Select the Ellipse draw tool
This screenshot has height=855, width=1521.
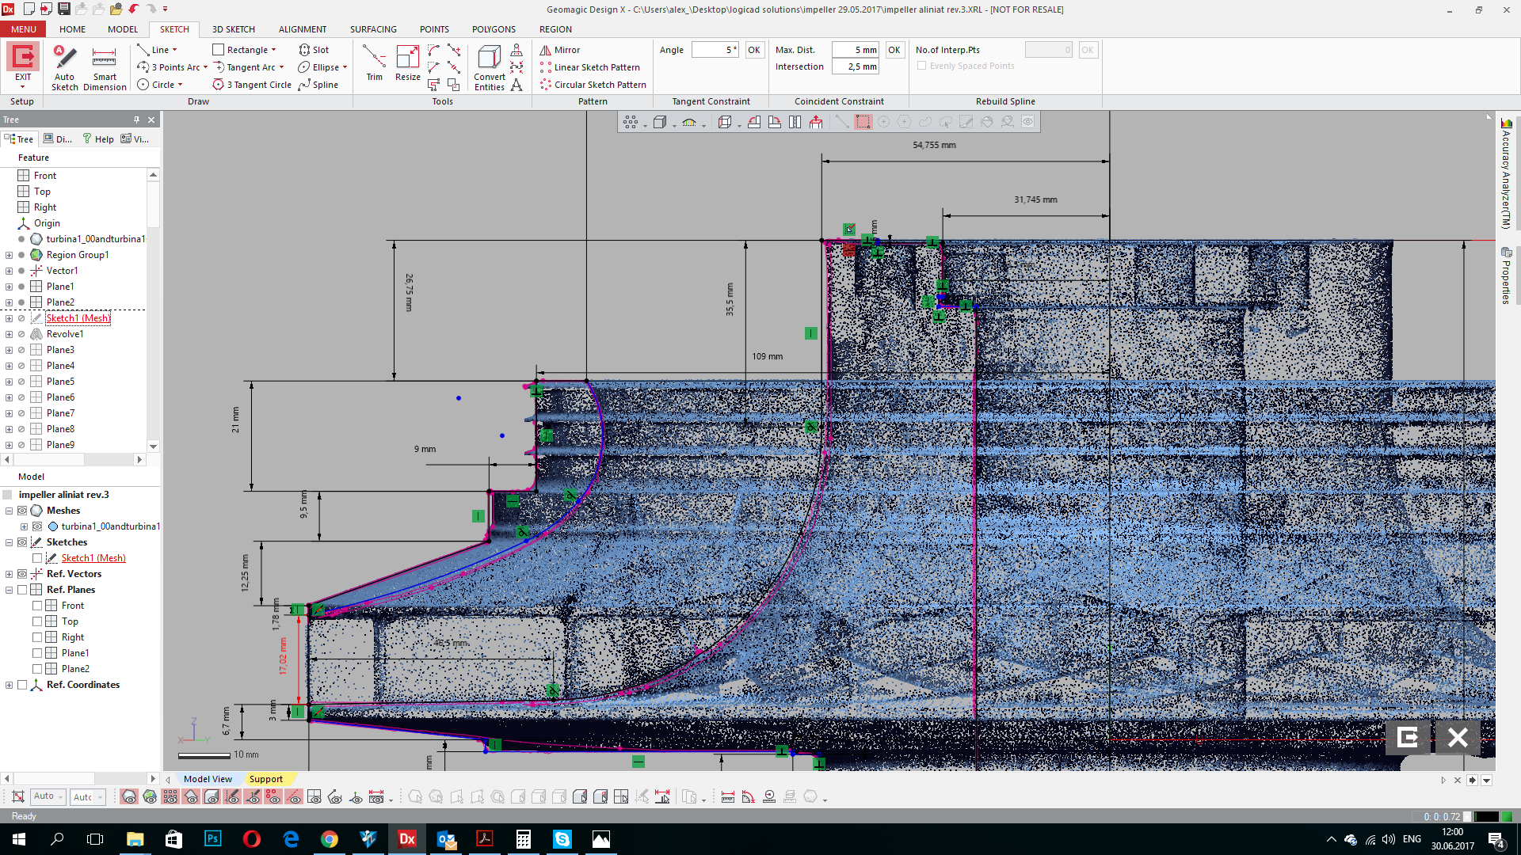319,67
